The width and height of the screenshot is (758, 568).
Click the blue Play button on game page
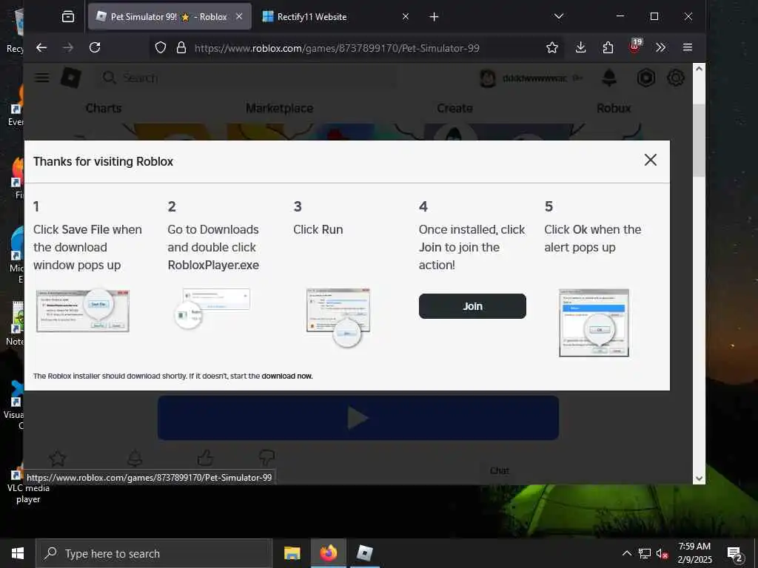click(x=358, y=418)
